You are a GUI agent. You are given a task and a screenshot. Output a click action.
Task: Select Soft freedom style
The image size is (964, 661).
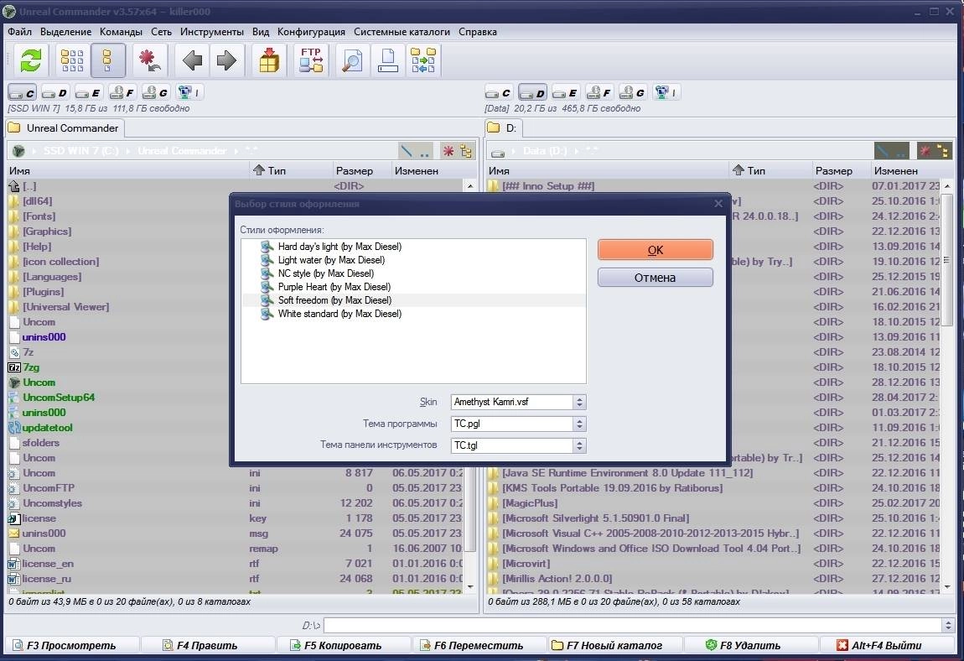click(x=334, y=300)
